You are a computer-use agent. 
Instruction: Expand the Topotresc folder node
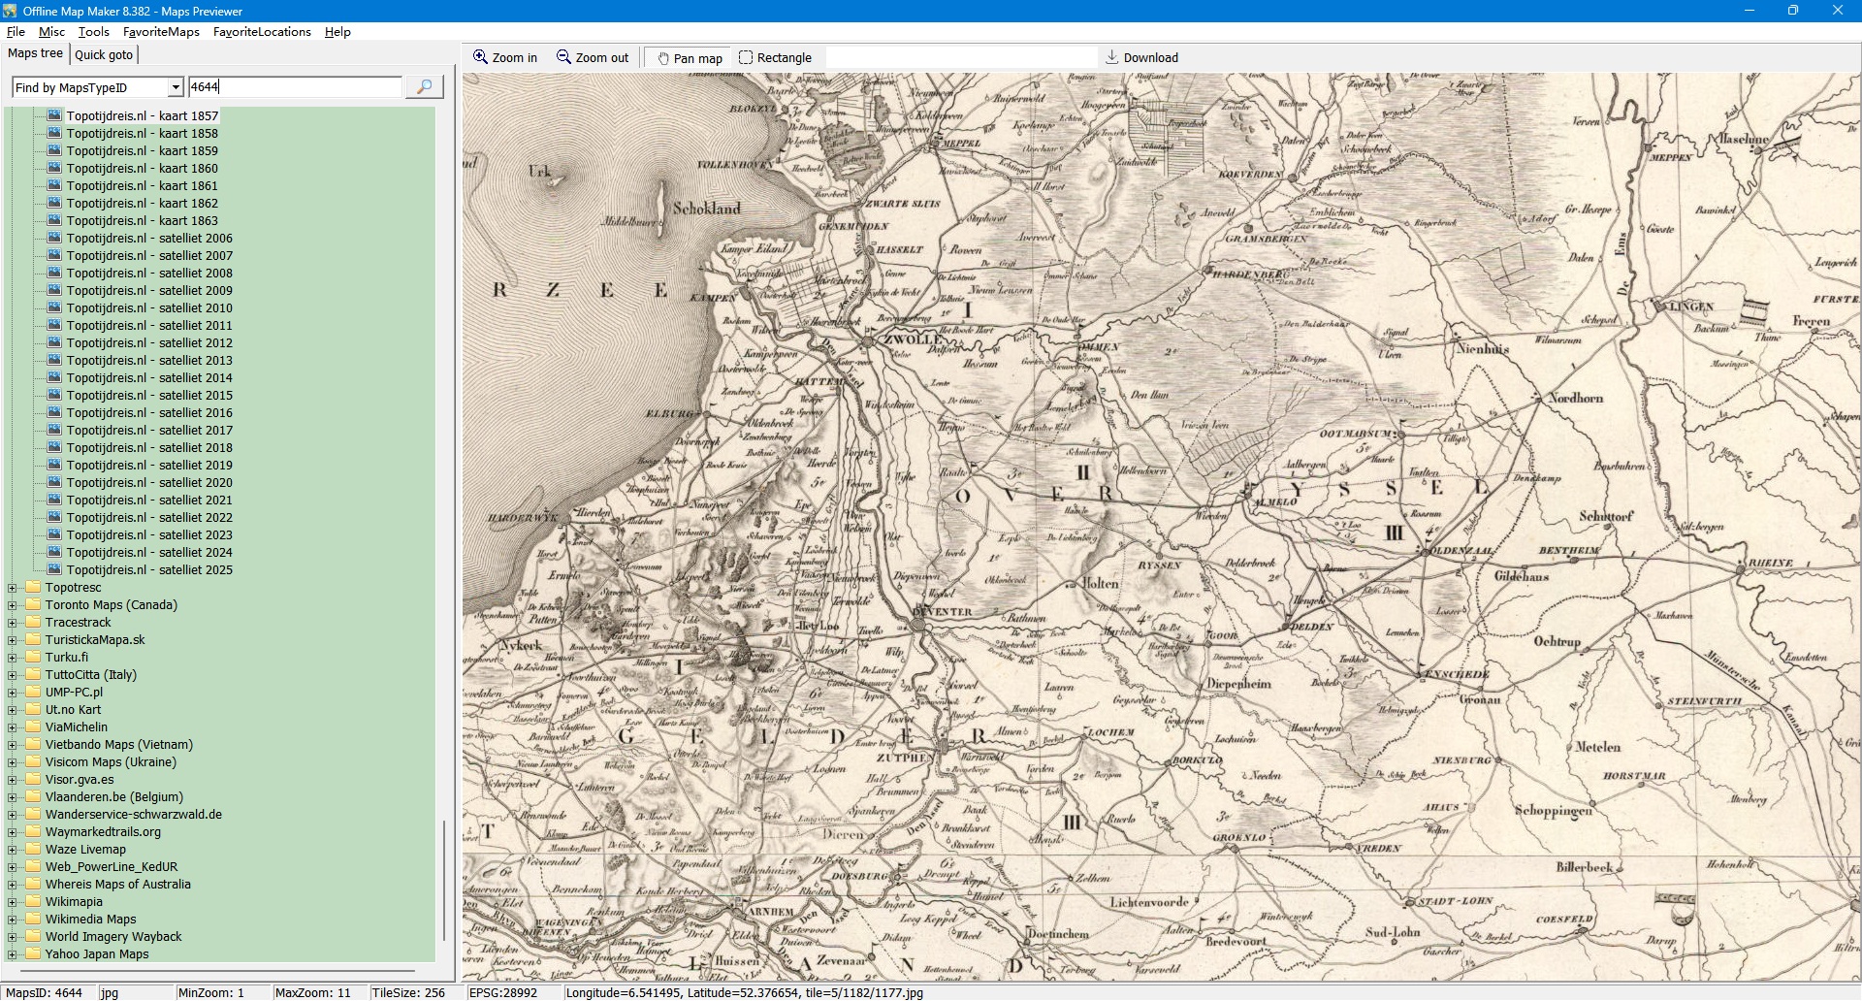13,587
